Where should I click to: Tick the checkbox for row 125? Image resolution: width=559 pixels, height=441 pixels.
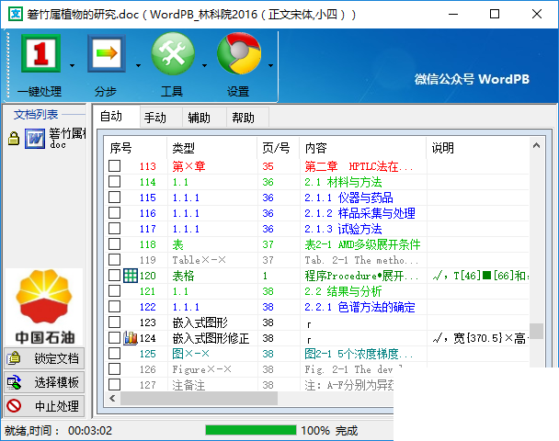pos(114,354)
